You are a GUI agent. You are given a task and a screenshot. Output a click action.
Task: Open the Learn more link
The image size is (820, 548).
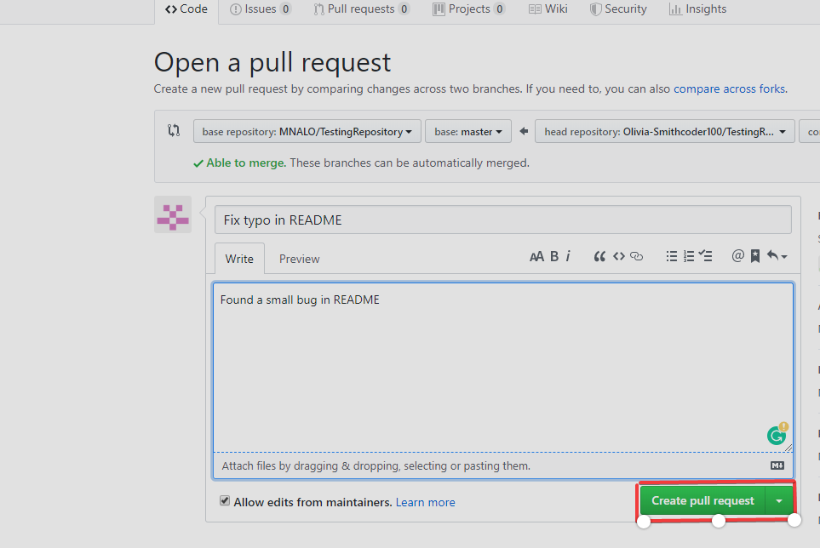tap(425, 502)
